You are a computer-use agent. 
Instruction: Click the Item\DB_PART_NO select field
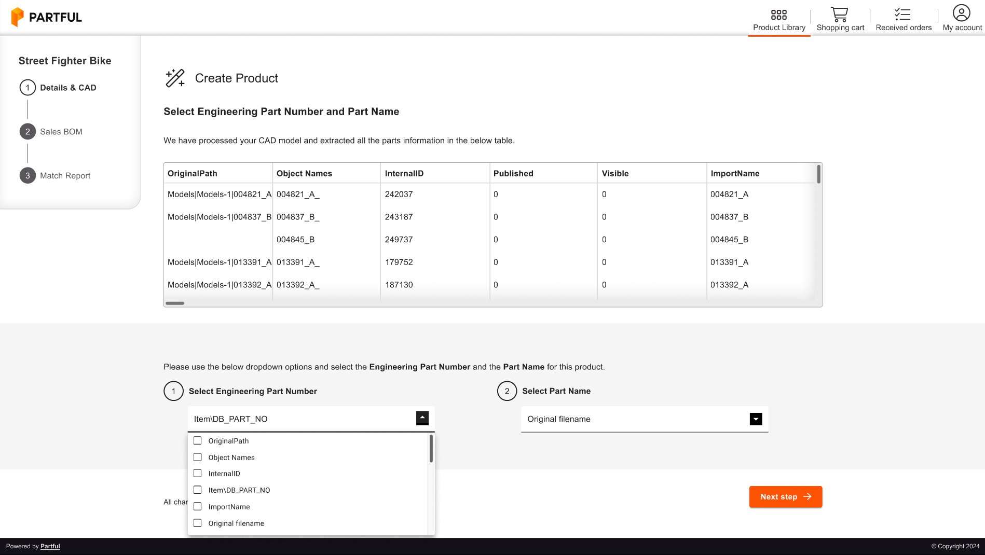[x=311, y=419]
